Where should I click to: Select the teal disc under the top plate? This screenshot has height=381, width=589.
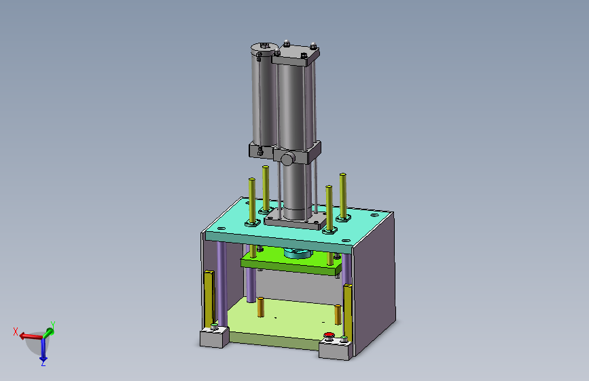click(298, 254)
